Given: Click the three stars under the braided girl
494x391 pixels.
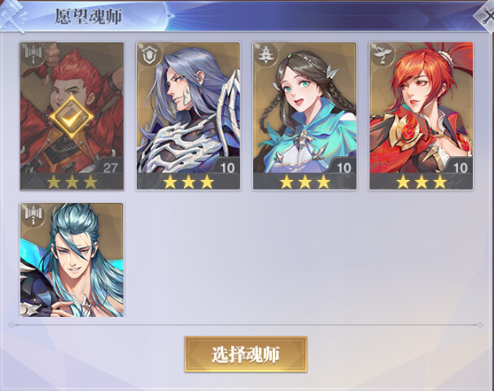Looking at the screenshot, I should [x=305, y=182].
